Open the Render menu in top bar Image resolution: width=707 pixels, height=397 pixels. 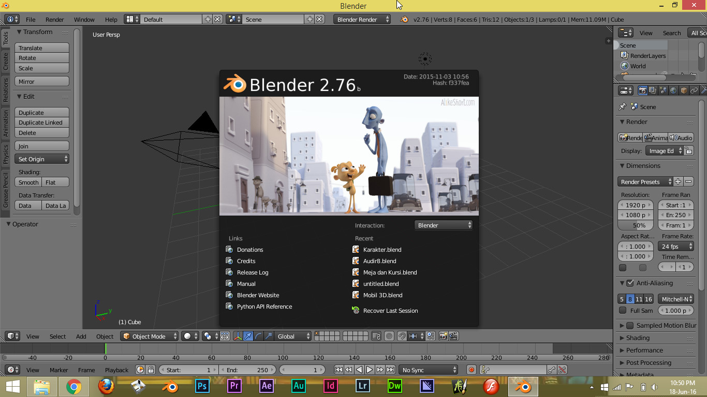(54, 19)
